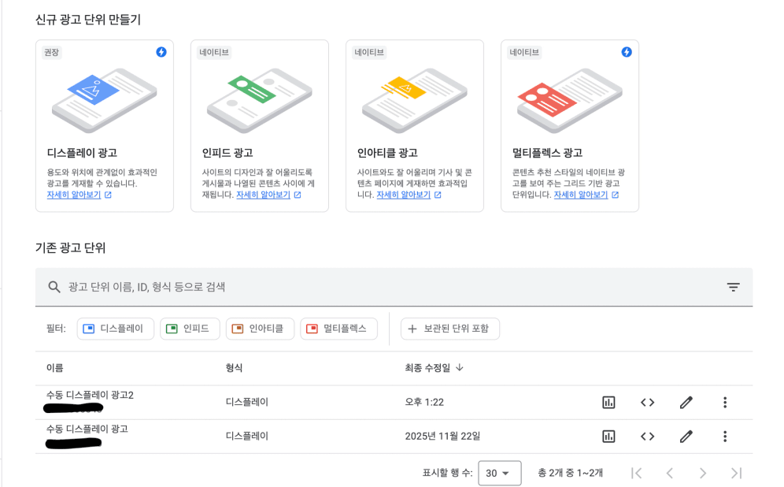Enable the 멀티플렉스 filter chip
The image size is (784, 487).
tap(338, 329)
